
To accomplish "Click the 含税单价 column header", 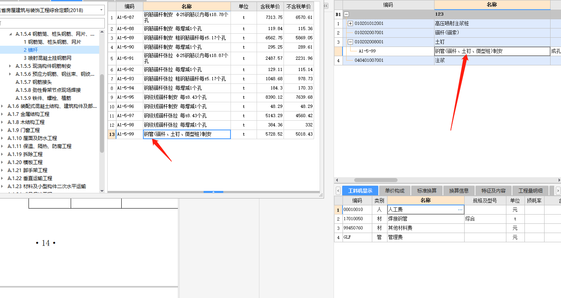I will coord(270,6).
